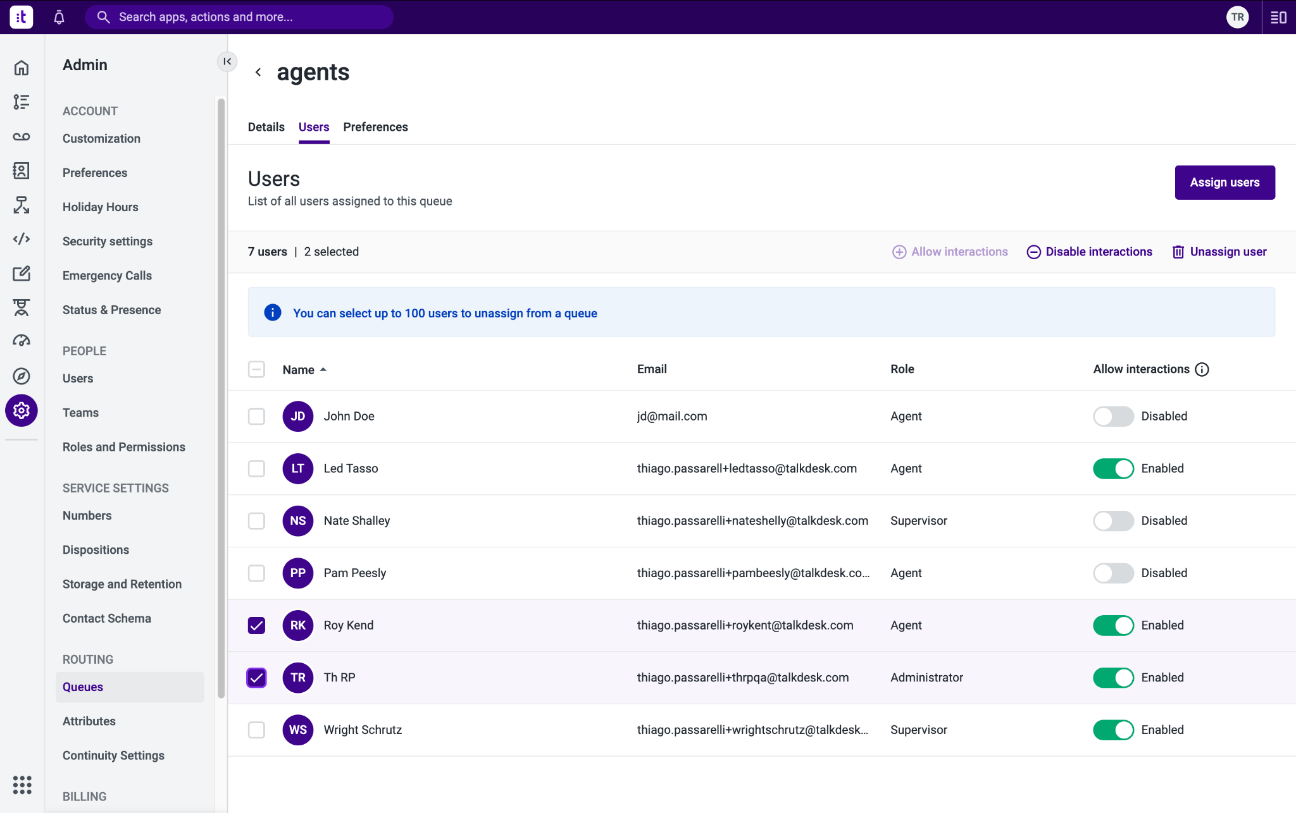Open the TR user avatar menu
Viewport: 1296px width, 813px height.
1238,17
